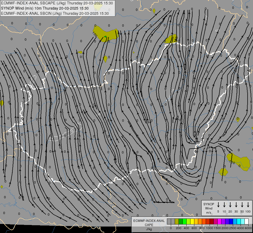Select the red-orange swatch right of 800
This screenshot has width=253, height=233.
pos(204,221)
